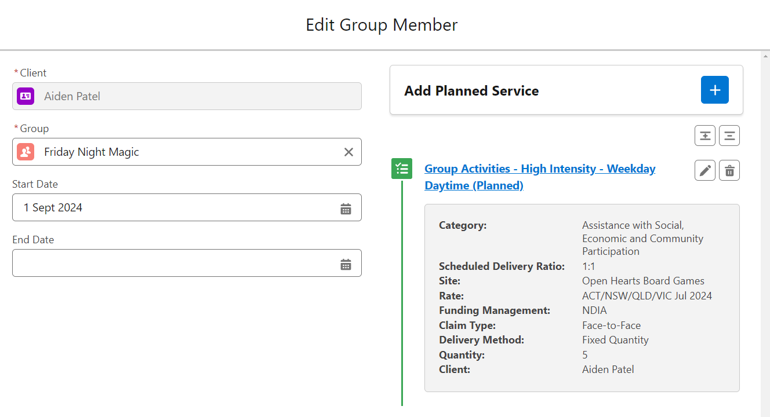Click the Start Date field showing 1 Sept 2024
This screenshot has height=417, width=770.
tap(174, 207)
